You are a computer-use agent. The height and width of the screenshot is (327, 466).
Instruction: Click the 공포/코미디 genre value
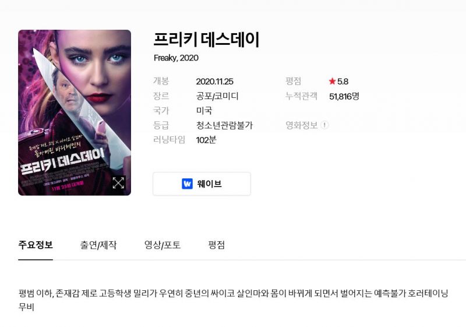[217, 96]
